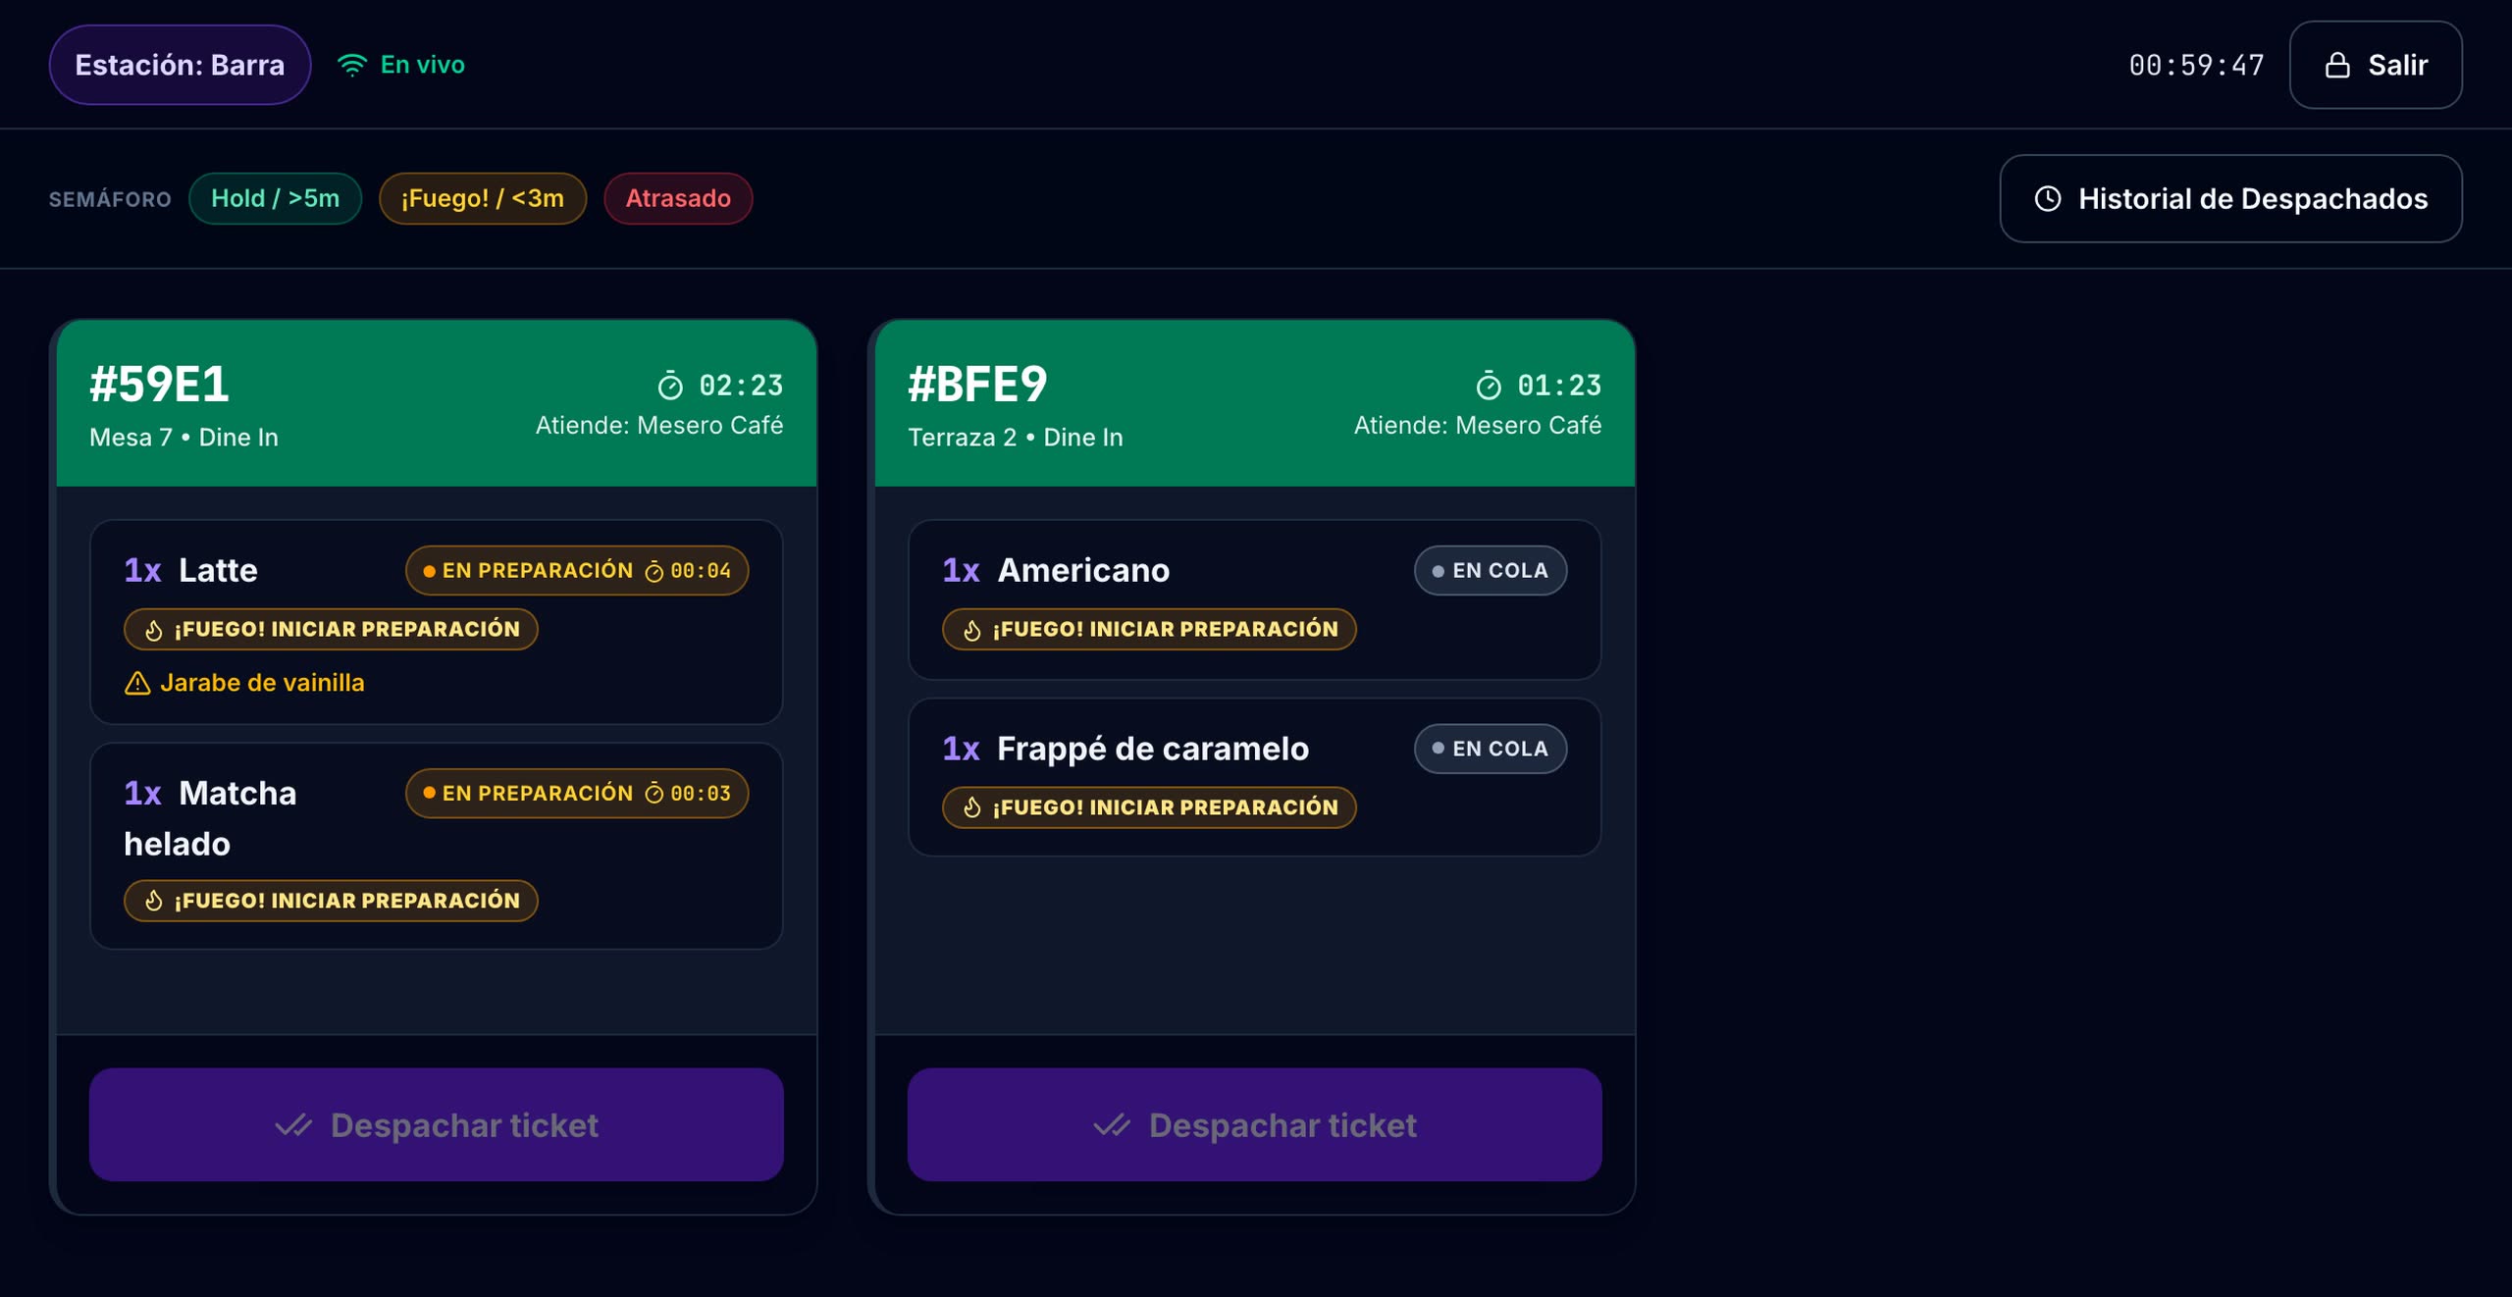The width and height of the screenshot is (2512, 1297).
Task: Click the lock icon in Salir button
Action: (x=2337, y=65)
